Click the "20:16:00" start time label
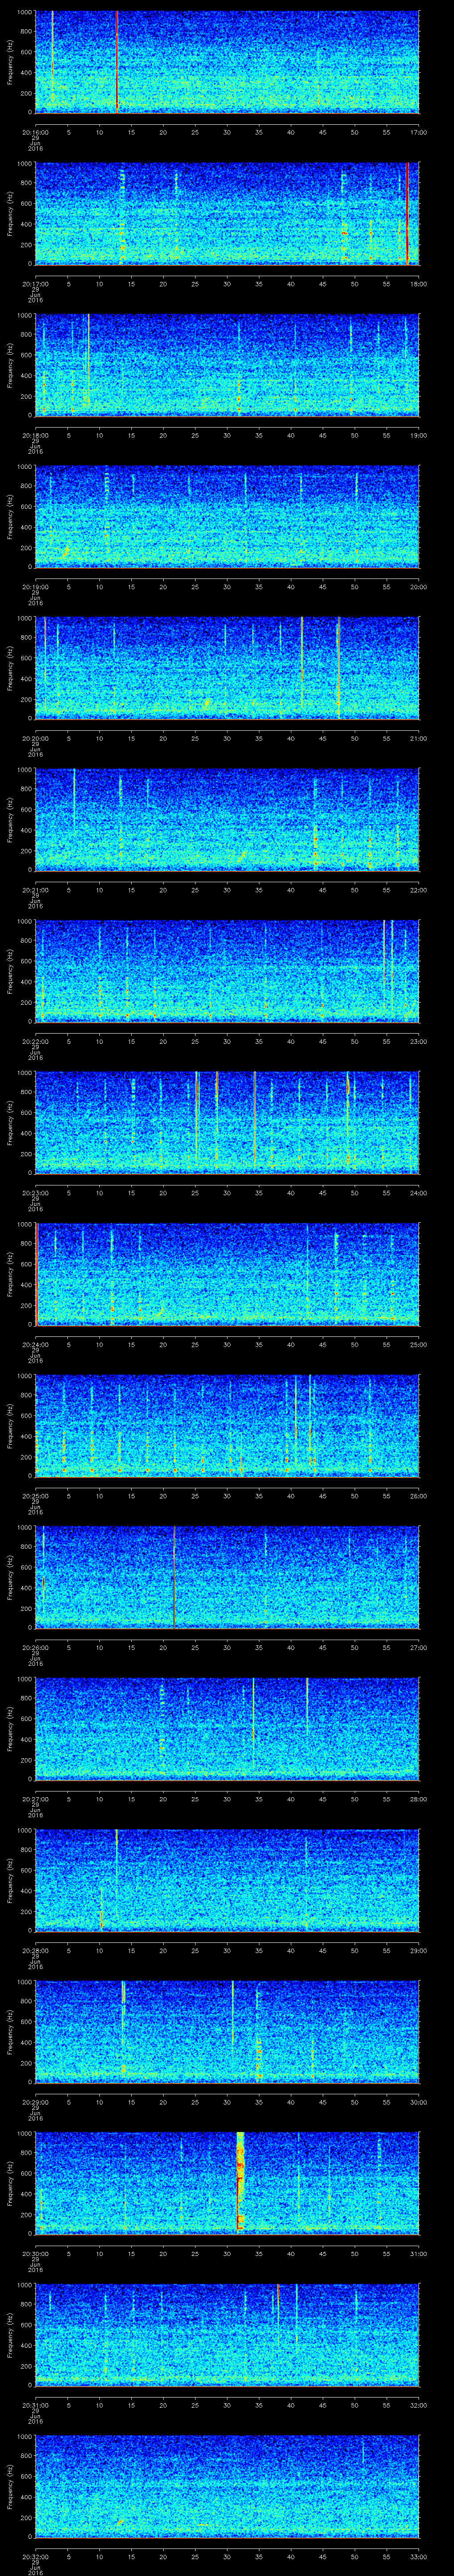 35,132
